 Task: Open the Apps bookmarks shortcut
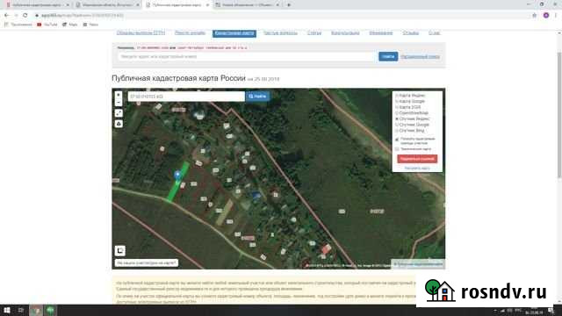coord(18,25)
